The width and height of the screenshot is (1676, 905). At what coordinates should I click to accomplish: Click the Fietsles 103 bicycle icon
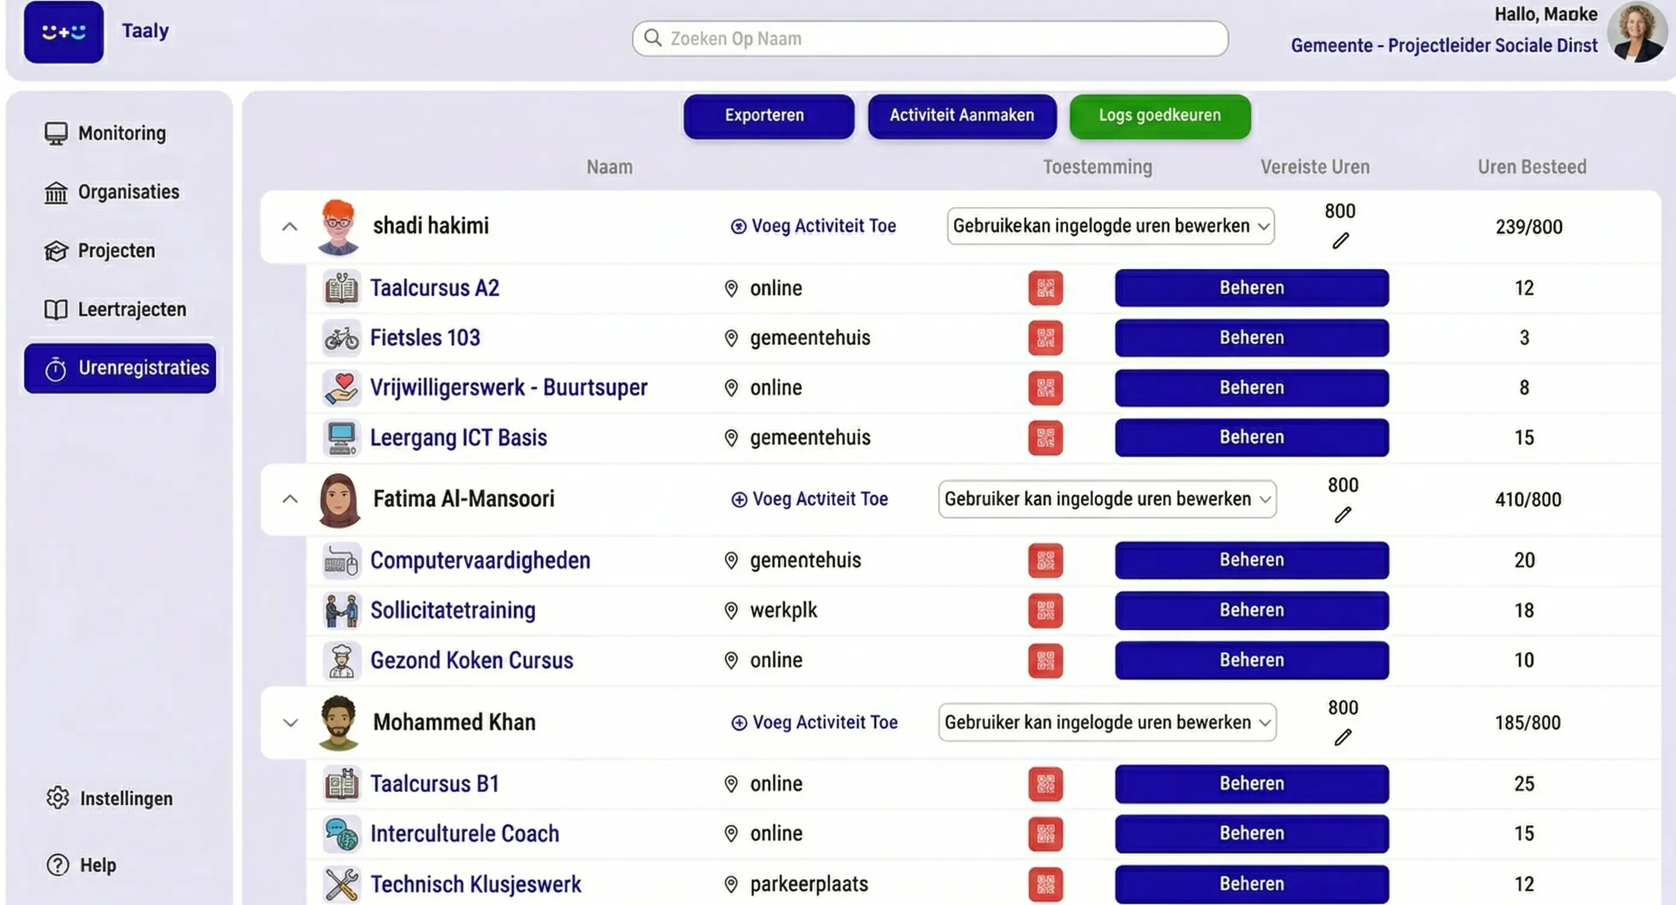tap(341, 338)
